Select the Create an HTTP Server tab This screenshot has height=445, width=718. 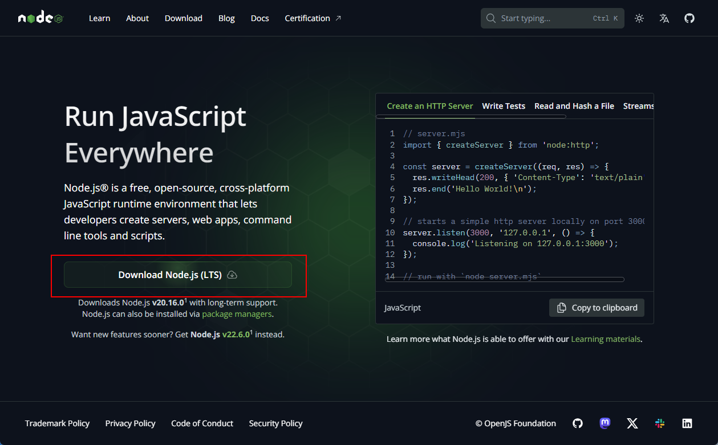tap(430, 106)
